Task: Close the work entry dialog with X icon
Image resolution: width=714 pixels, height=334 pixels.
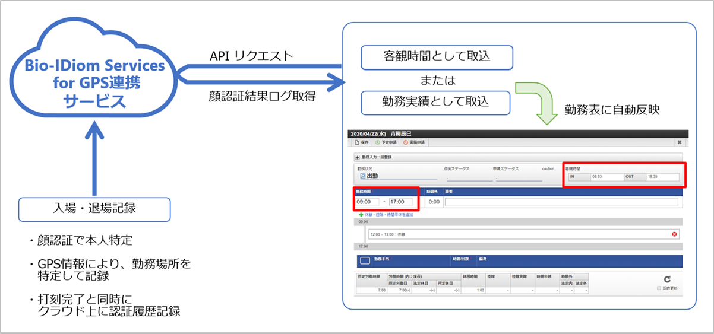Action: click(x=679, y=142)
